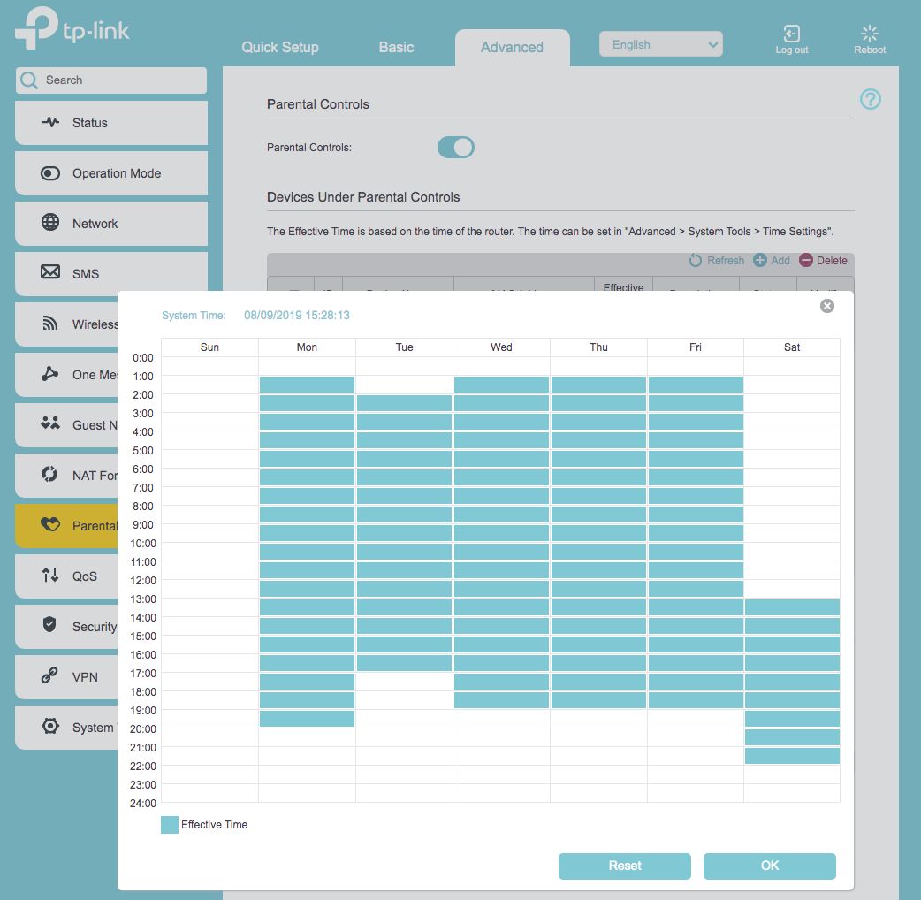The image size is (921, 900).
Task: Click the Reboot icon in the top bar
Action: 869,33
